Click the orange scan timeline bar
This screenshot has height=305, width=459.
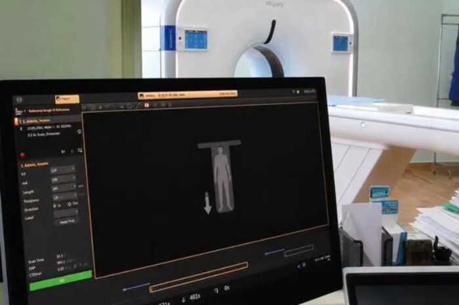click(199, 277)
